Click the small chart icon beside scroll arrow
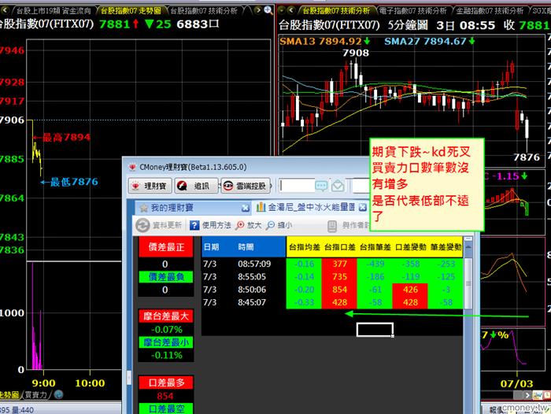The height and width of the screenshot is (414, 551). [x=538, y=395]
